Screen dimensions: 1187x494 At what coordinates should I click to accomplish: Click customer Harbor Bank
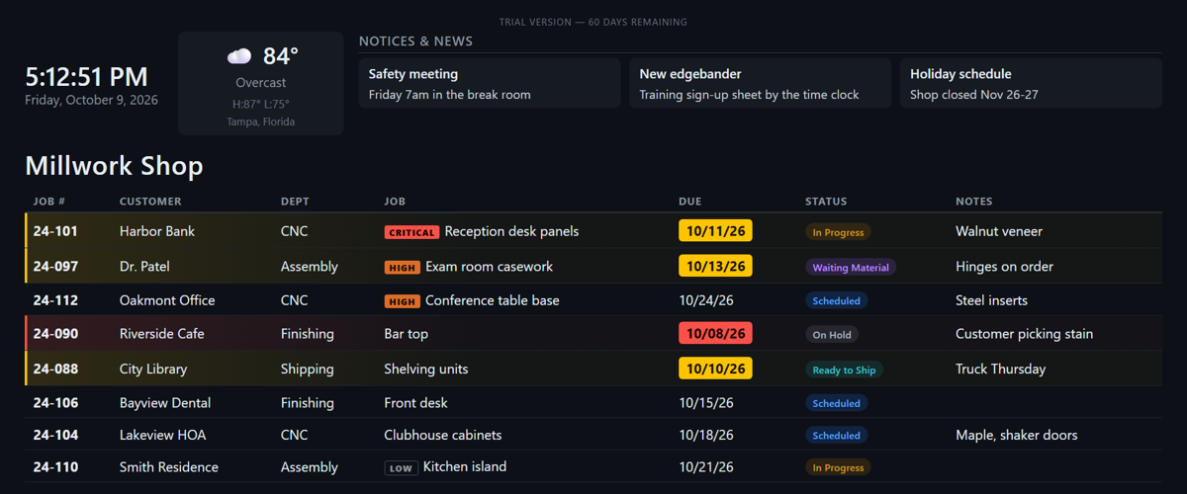coord(157,231)
